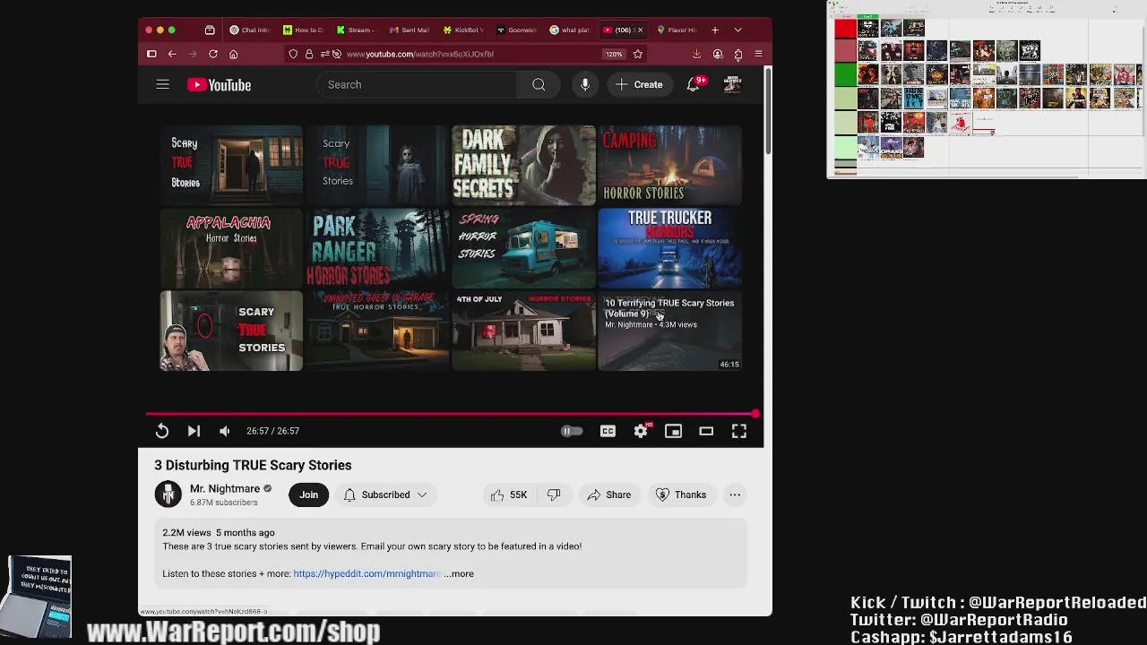Screen dimensions: 1147x645
Task: Click the red video progress bar
Action: pyautogui.click(x=453, y=414)
